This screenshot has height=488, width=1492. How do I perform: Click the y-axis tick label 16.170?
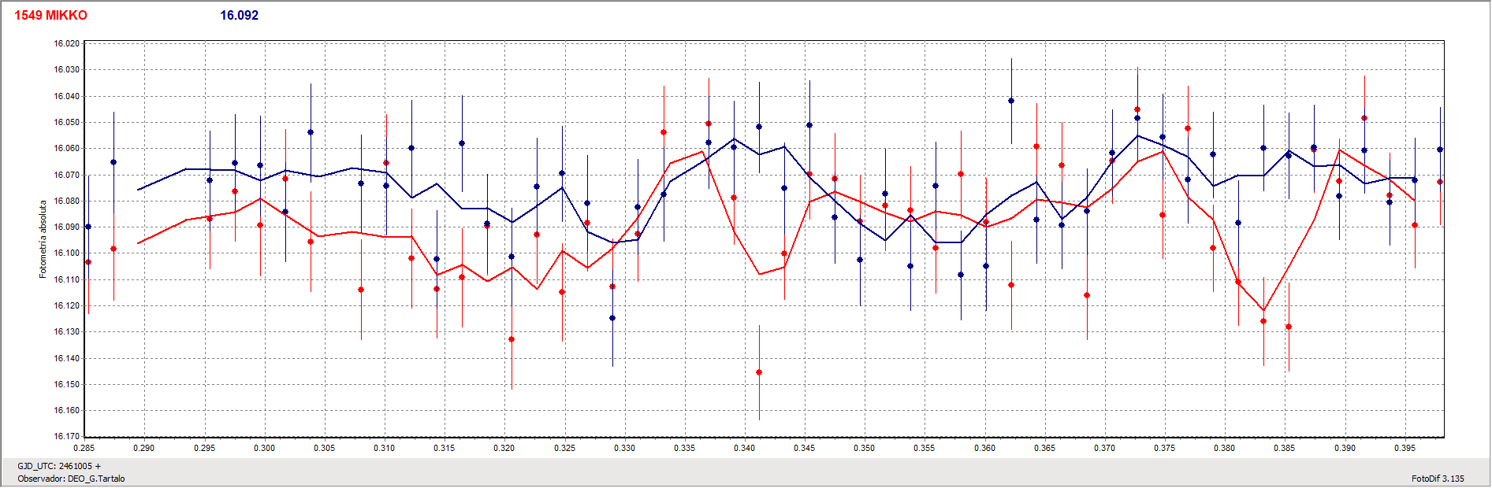tap(66, 436)
